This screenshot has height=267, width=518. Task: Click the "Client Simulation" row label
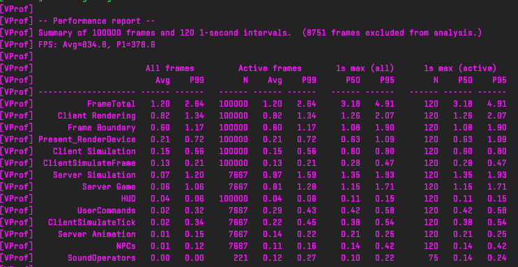pos(95,151)
